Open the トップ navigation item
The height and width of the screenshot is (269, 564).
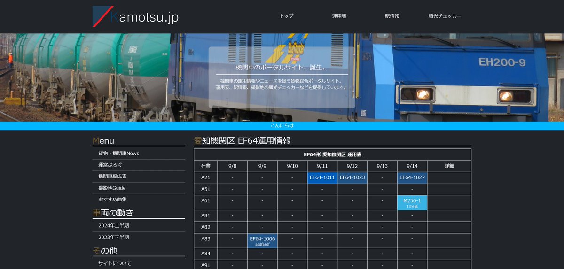[286, 16]
